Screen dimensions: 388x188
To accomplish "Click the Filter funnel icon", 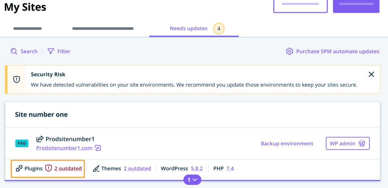I will pos(50,51).
